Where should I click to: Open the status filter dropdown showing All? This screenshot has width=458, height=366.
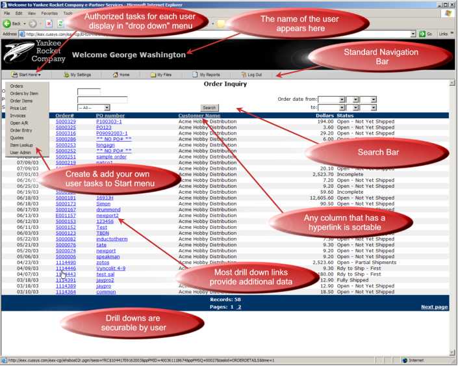[93, 107]
